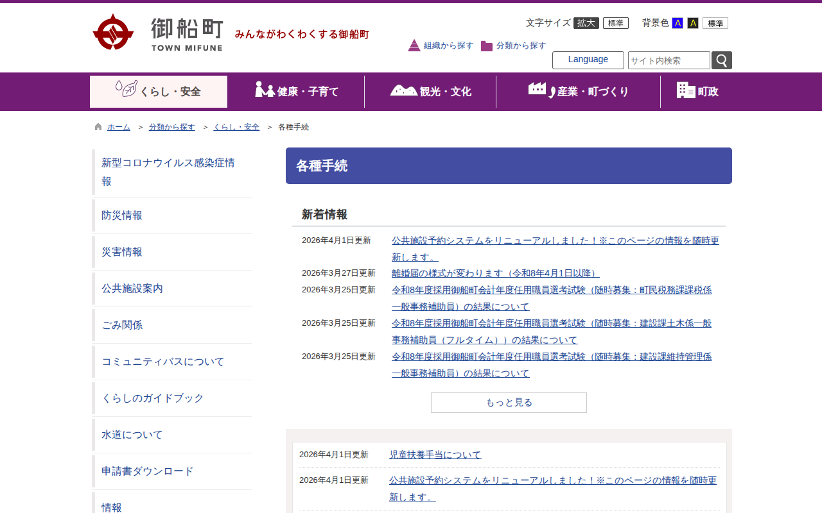Click the 各種手続 page heading

pos(322,166)
